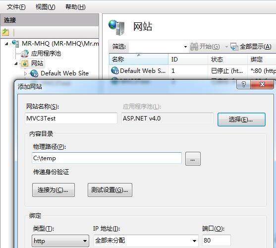Image resolution: width=276 pixels, height=248 pixels.
Task: Sort by the 名称 column header
Action: 138,60
